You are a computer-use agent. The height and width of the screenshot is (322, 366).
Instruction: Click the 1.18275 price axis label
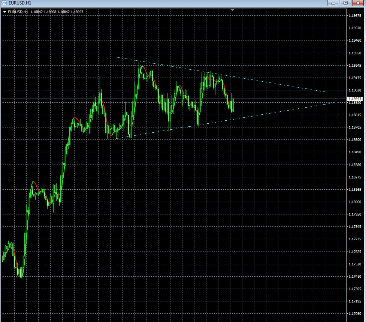pyautogui.click(x=355, y=177)
